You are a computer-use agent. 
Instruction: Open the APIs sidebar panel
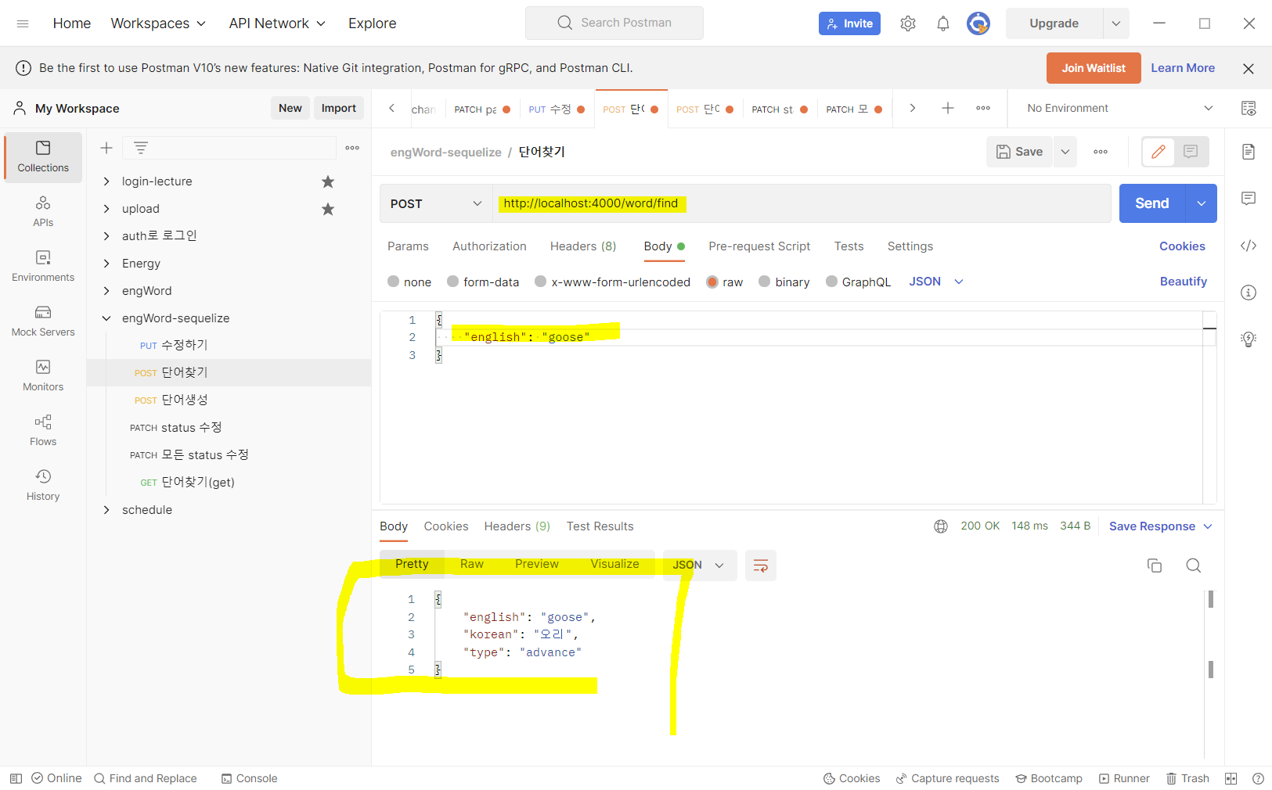43,212
